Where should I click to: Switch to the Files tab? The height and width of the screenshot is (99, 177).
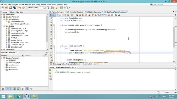pos(12,12)
